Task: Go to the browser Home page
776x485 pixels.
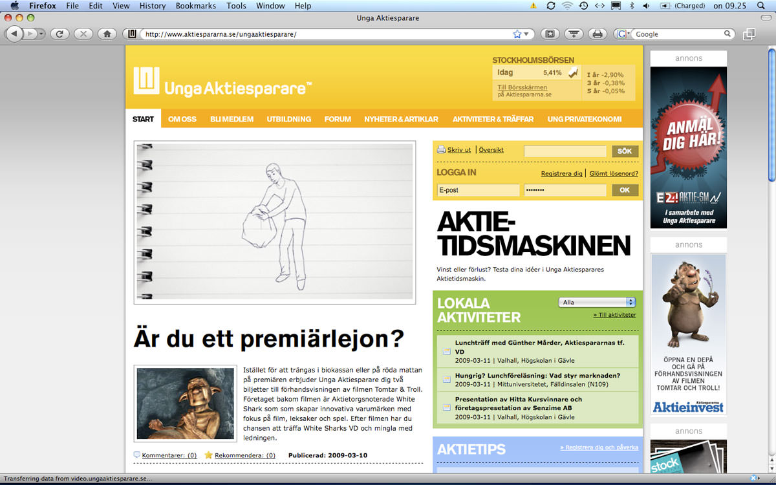Action: tap(107, 34)
